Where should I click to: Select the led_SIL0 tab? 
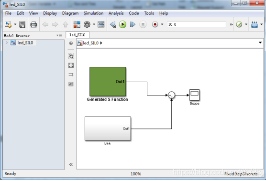point(78,35)
